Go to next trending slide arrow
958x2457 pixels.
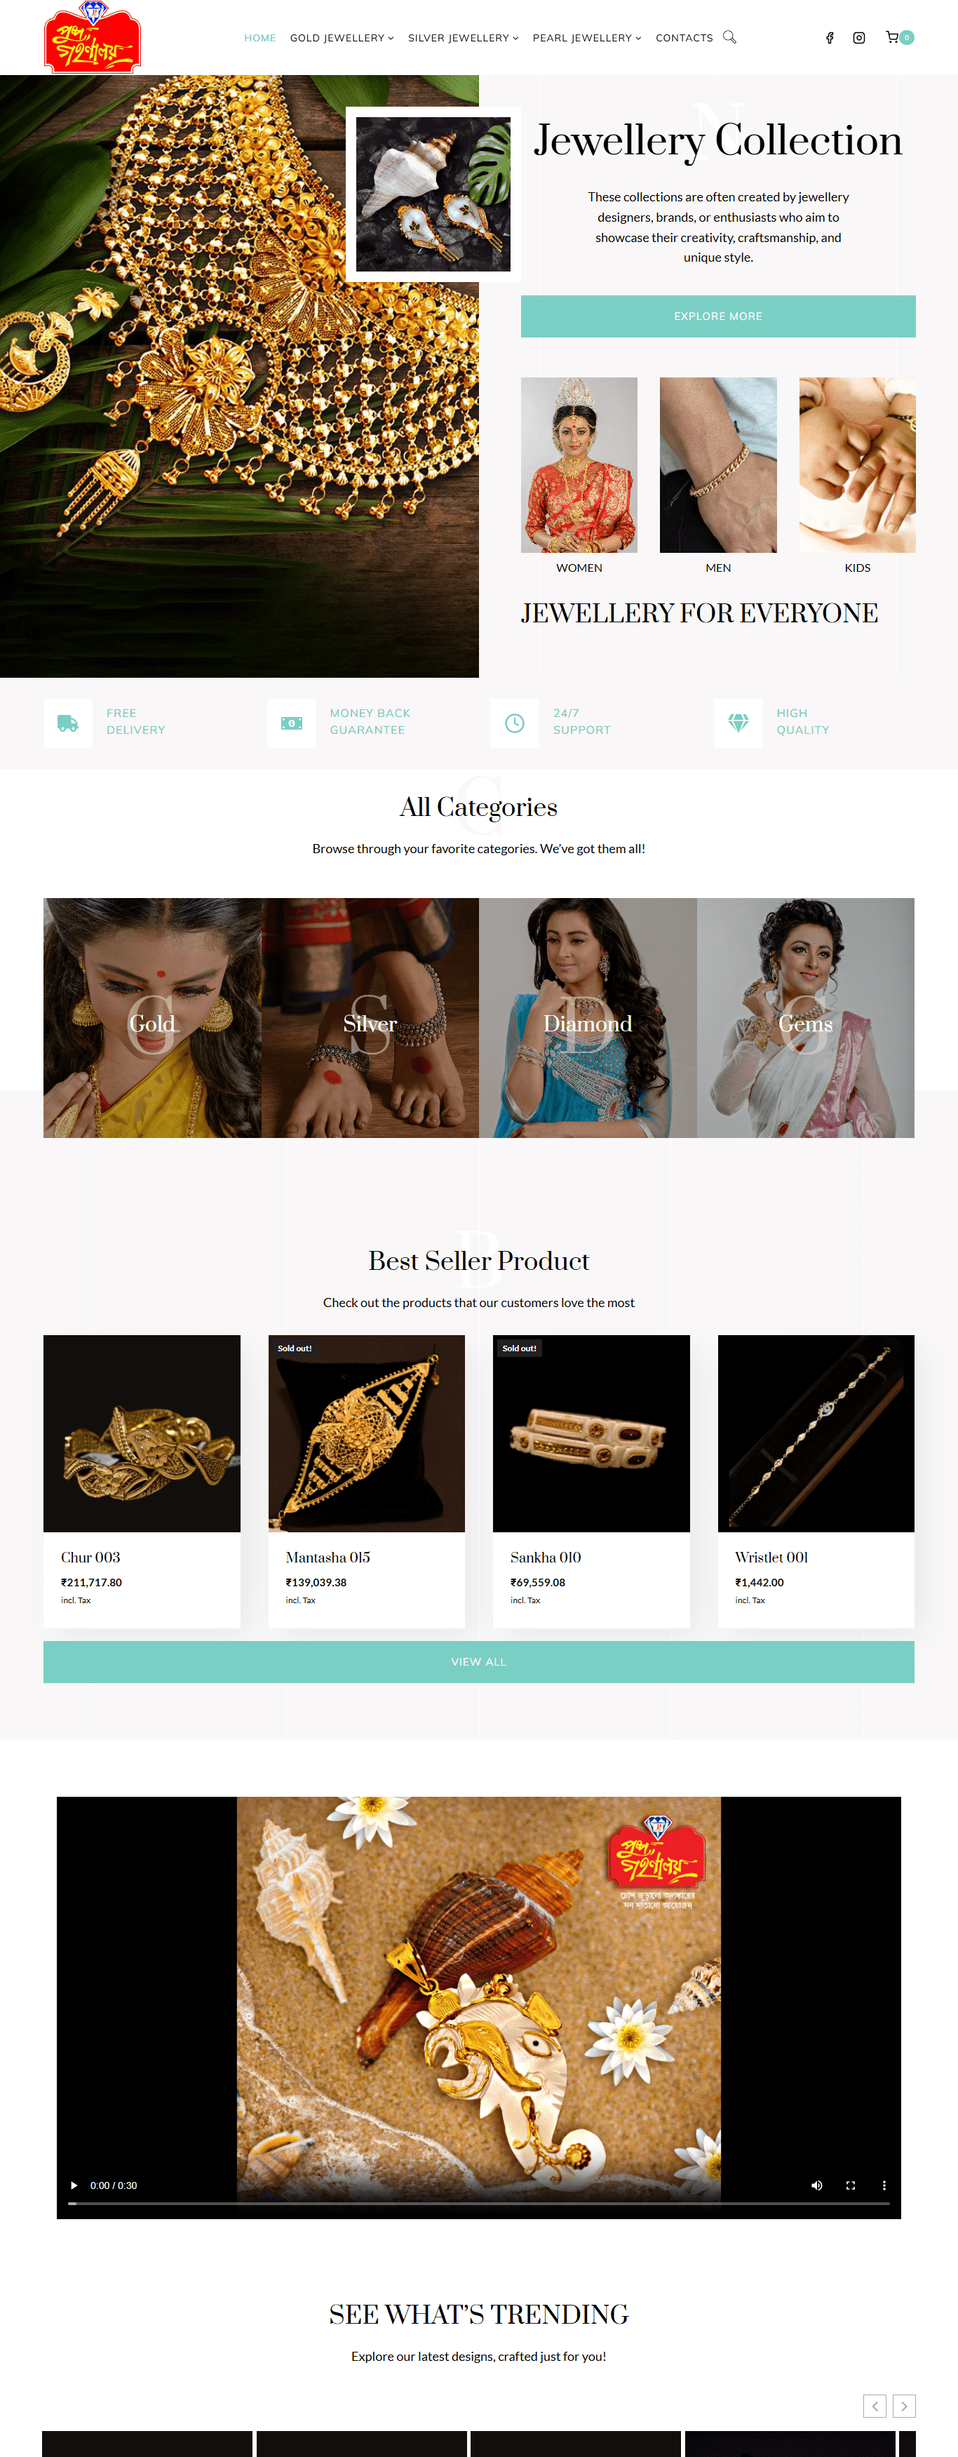904,2406
